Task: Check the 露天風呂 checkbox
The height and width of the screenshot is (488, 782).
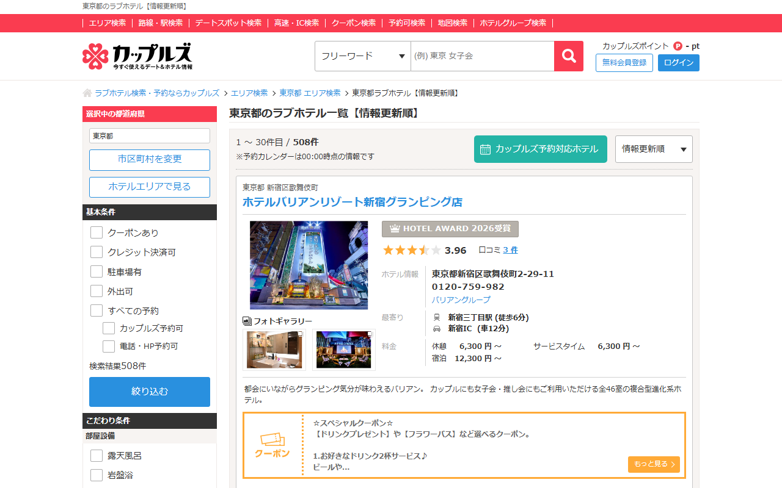Action: (x=97, y=456)
